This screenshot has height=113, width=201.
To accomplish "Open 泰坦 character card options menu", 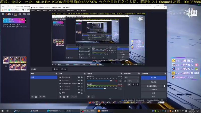I will 26,21.
